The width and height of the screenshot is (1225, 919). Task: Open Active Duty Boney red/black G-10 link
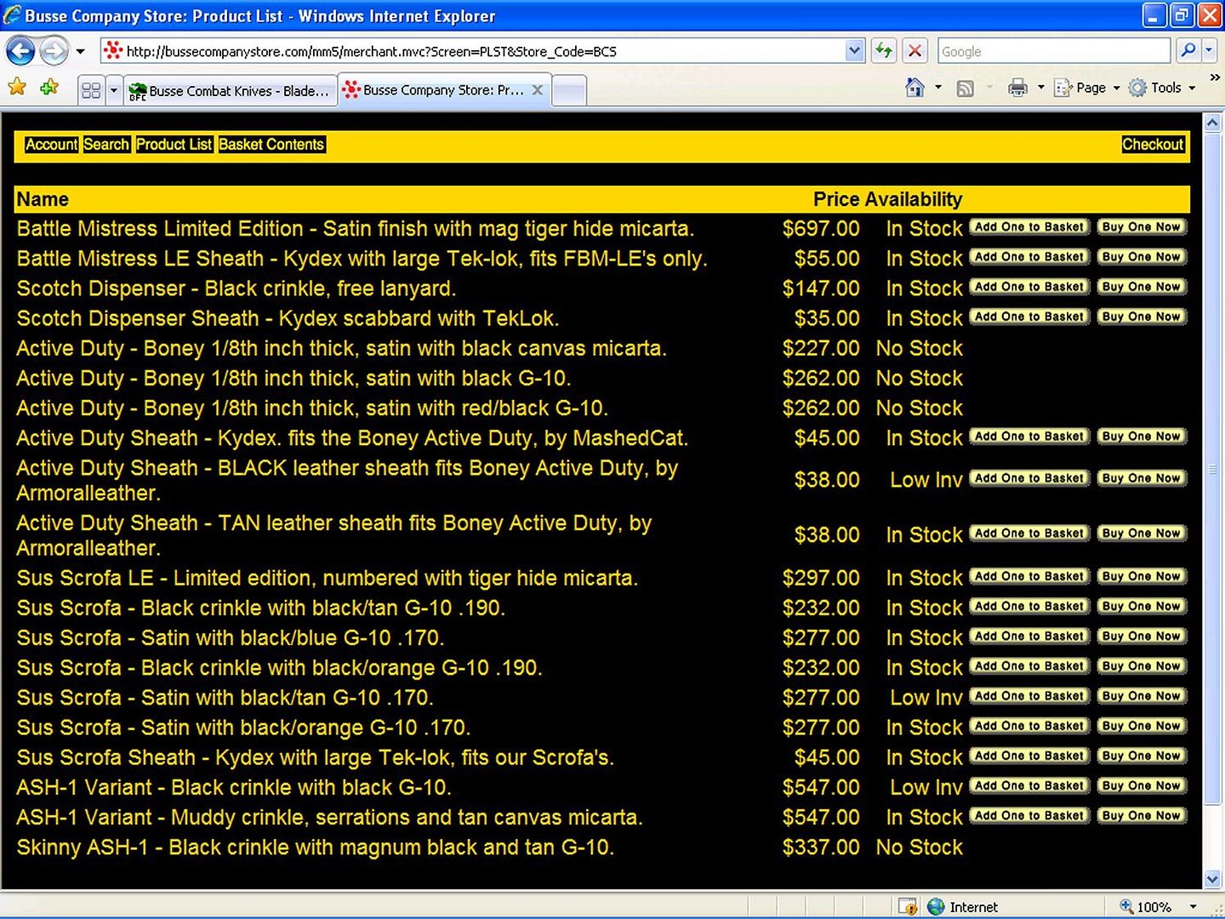pyautogui.click(x=312, y=408)
